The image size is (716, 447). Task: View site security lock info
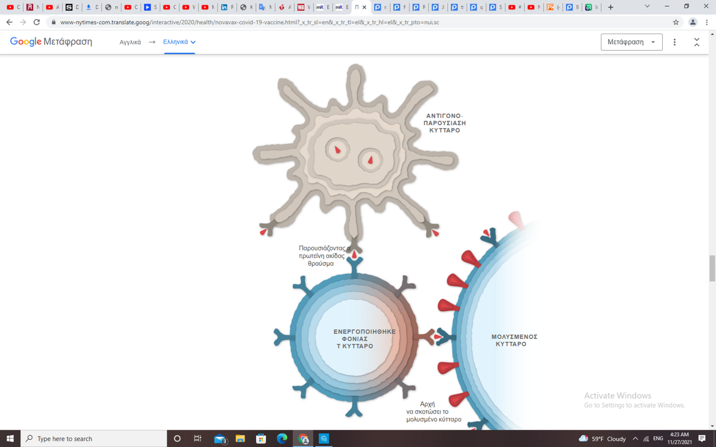[x=53, y=22]
